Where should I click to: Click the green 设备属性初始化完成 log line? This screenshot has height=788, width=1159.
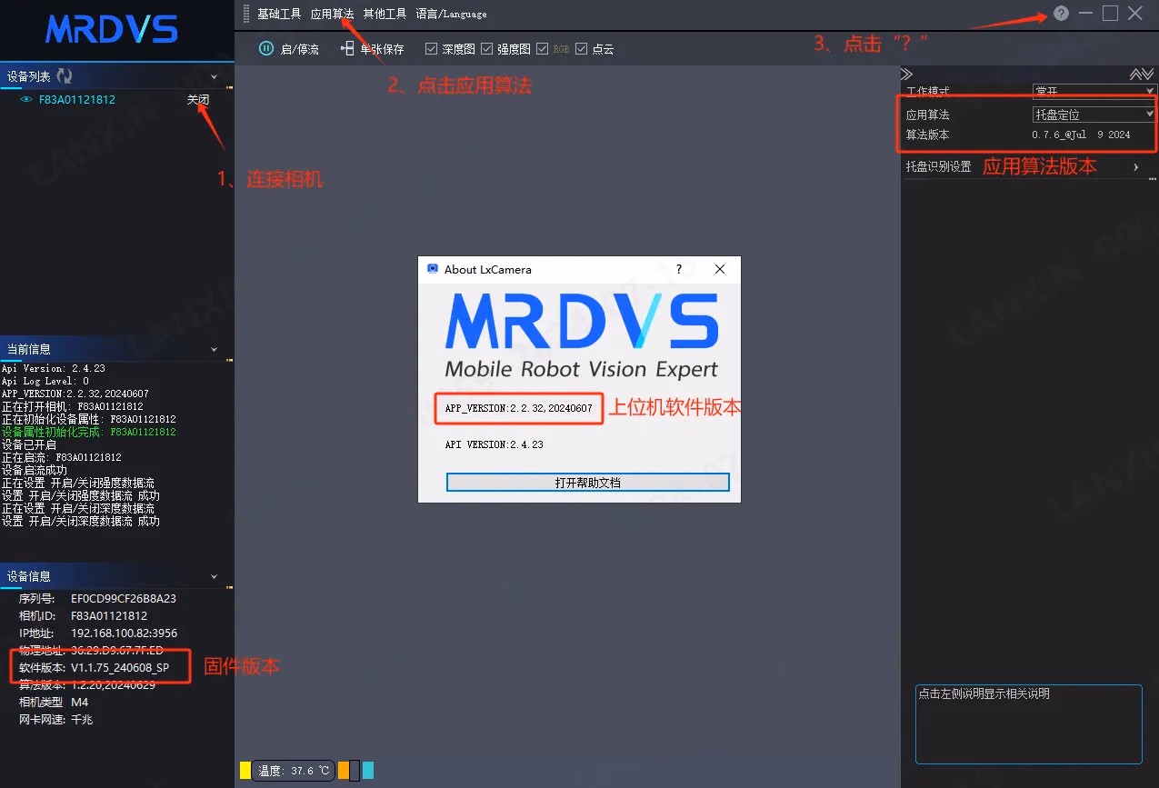(89, 432)
